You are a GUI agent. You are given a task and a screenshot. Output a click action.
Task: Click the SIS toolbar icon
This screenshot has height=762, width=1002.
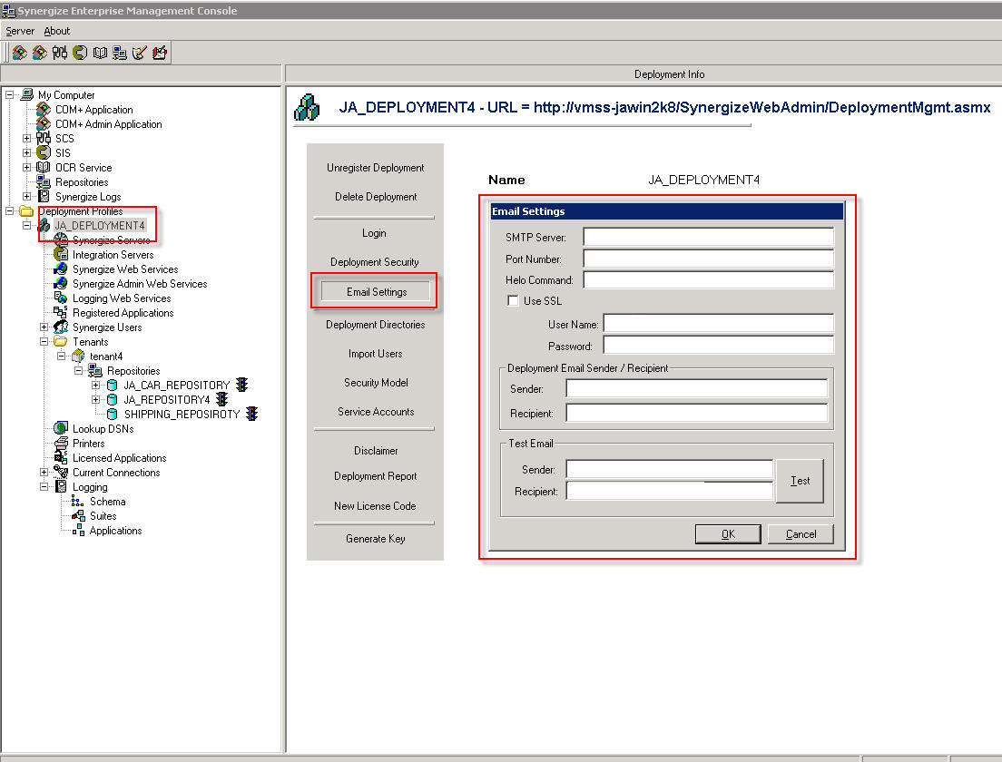pyautogui.click(x=80, y=53)
